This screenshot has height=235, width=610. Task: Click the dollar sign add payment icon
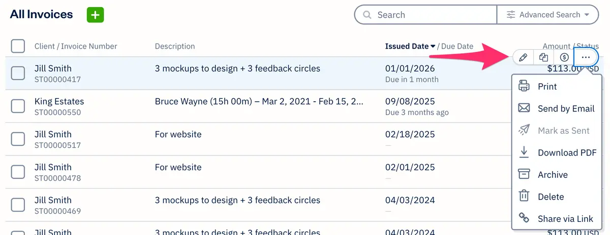point(564,57)
